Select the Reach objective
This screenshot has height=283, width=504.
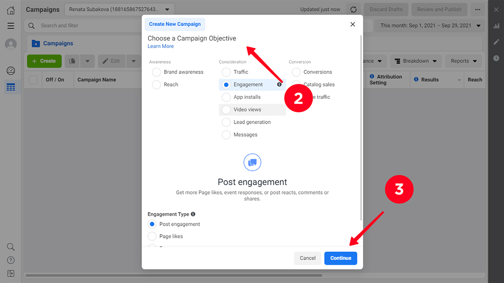coord(156,84)
